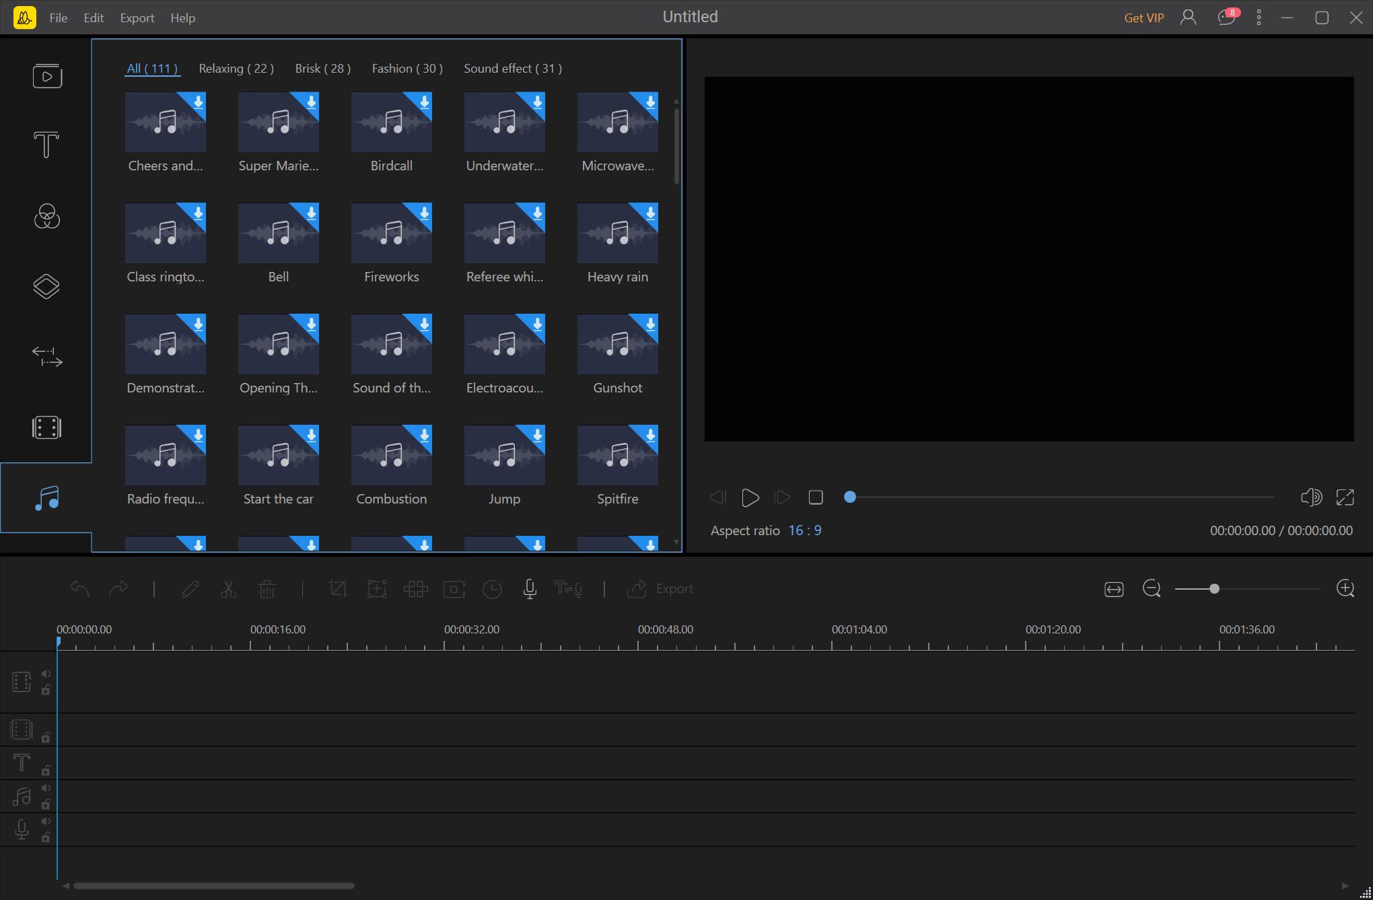The width and height of the screenshot is (1373, 900).
Task: Lock the text track
Action: pyautogui.click(x=46, y=771)
